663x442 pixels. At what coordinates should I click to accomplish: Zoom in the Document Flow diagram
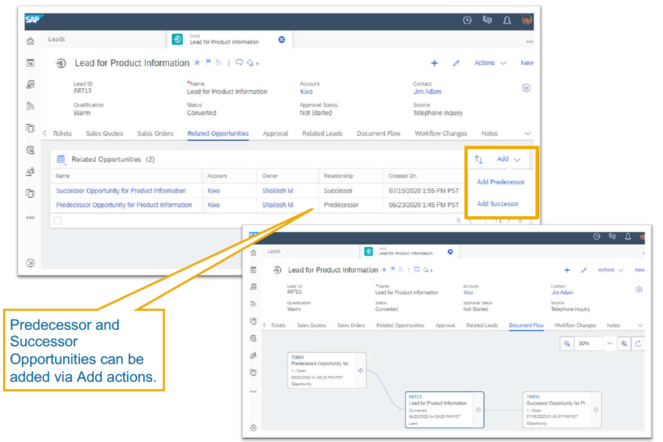tap(624, 343)
